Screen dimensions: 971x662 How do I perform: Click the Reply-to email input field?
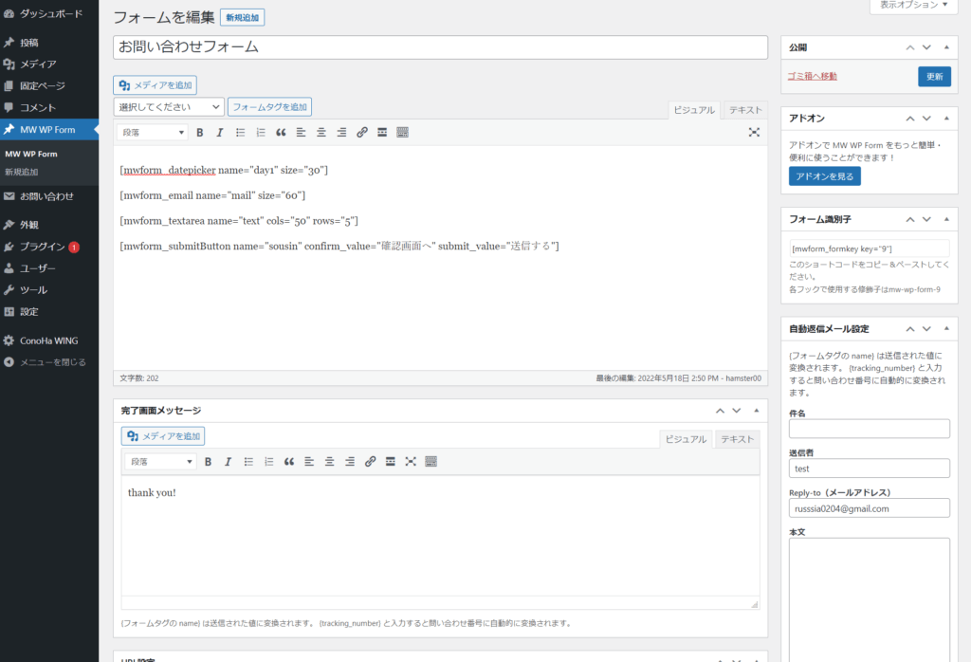(x=869, y=508)
